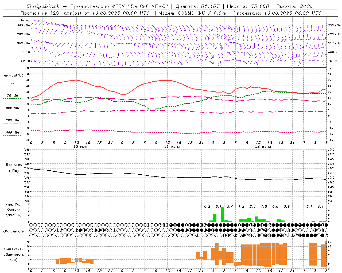Click the '850 гПа' temperature legend entry

12,108
